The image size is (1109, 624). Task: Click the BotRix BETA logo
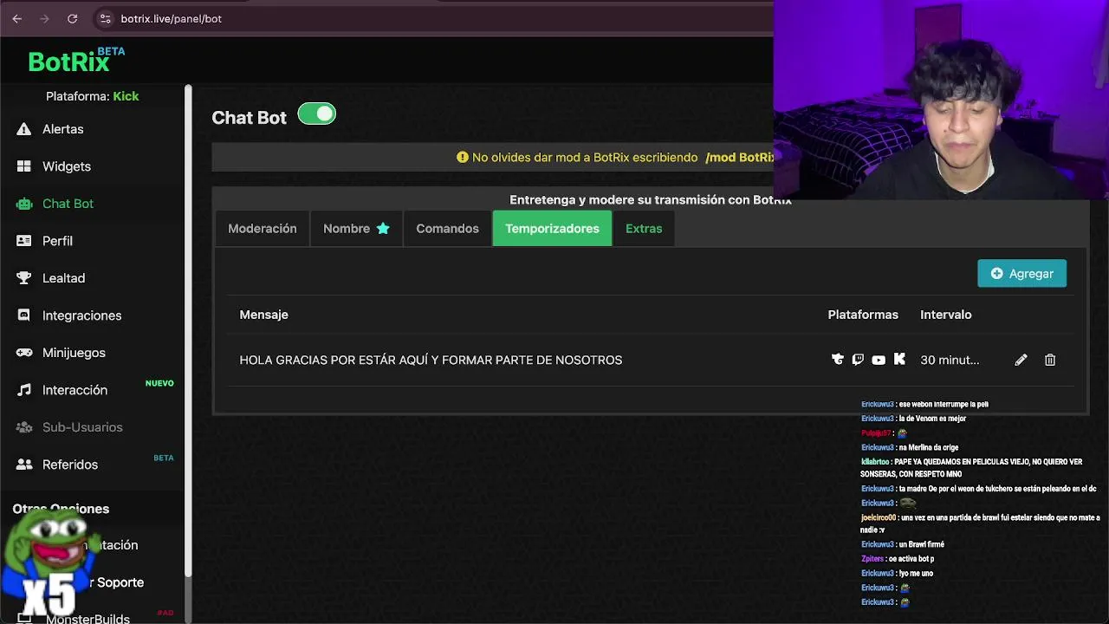[76, 61]
